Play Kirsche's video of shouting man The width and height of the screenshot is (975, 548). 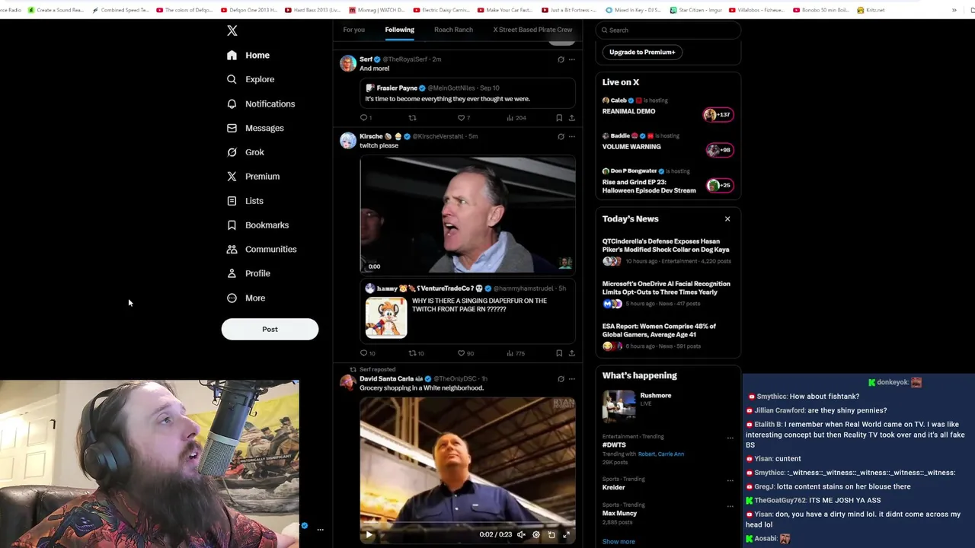click(x=468, y=215)
